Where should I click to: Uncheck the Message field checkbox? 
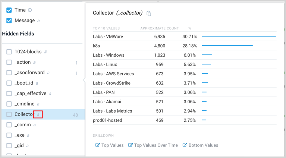point(9,20)
